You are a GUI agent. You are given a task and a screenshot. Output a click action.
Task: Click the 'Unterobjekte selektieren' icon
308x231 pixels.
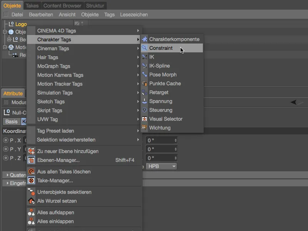click(x=31, y=192)
